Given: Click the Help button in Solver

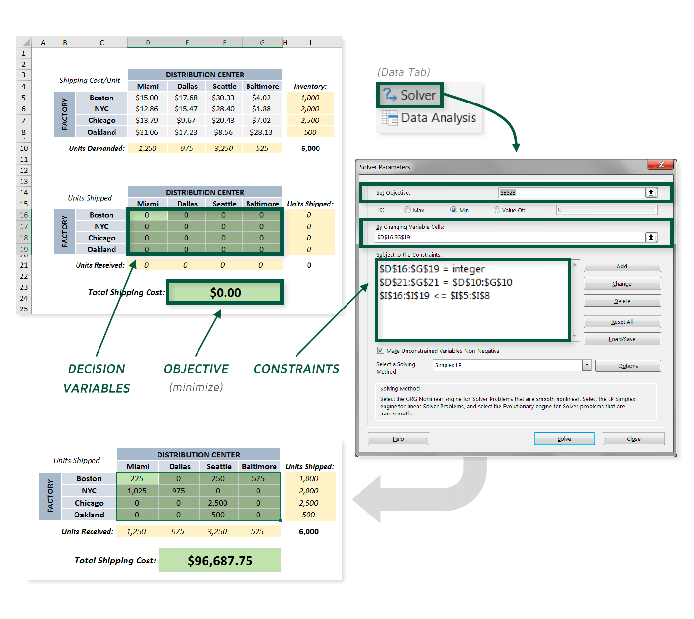Looking at the screenshot, I should 398,439.
